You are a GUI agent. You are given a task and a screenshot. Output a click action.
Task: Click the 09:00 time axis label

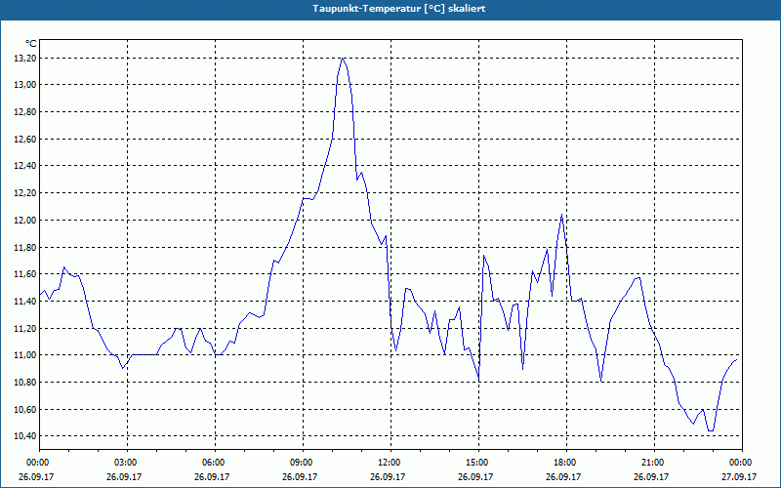303,463
